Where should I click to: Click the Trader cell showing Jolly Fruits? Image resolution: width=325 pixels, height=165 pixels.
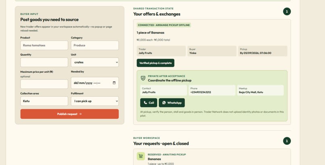pos(161,51)
